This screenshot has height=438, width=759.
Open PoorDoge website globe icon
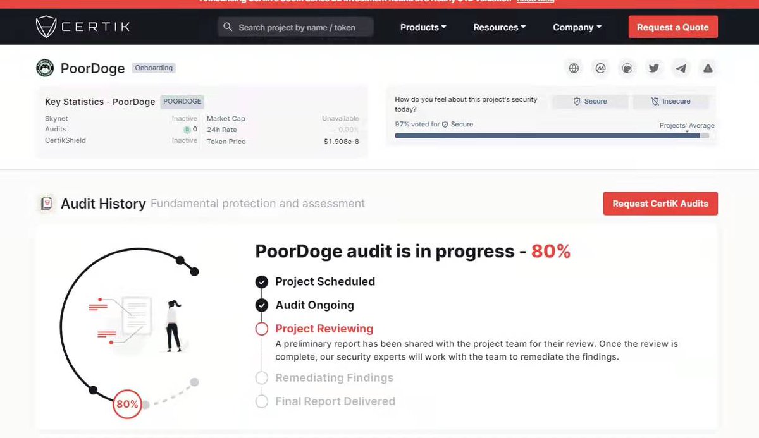click(x=574, y=68)
